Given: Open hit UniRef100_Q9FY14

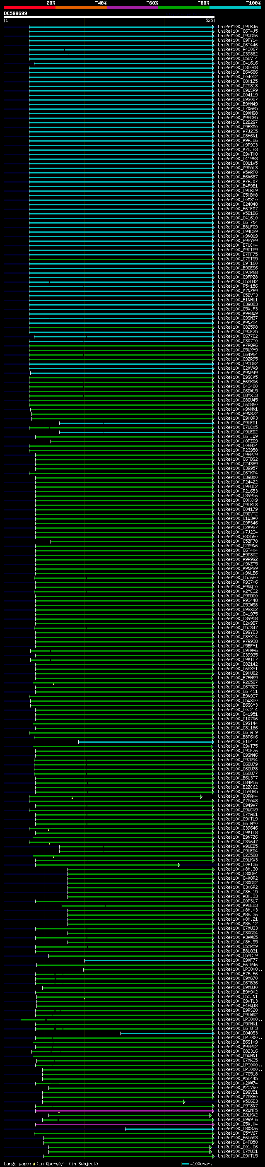Looking at the screenshot, I should click(237, 40).
